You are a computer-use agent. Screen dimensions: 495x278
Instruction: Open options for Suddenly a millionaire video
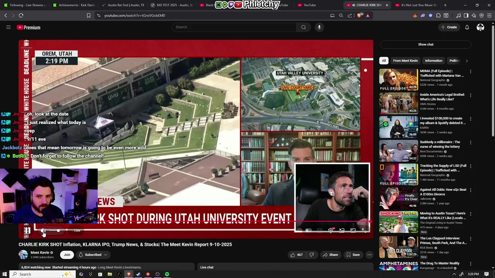tap(471, 142)
